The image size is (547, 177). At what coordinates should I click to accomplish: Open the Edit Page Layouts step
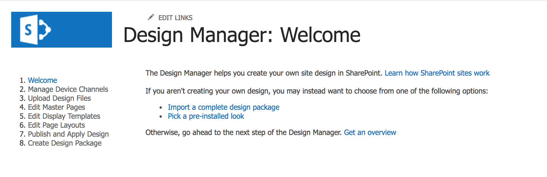tap(57, 125)
